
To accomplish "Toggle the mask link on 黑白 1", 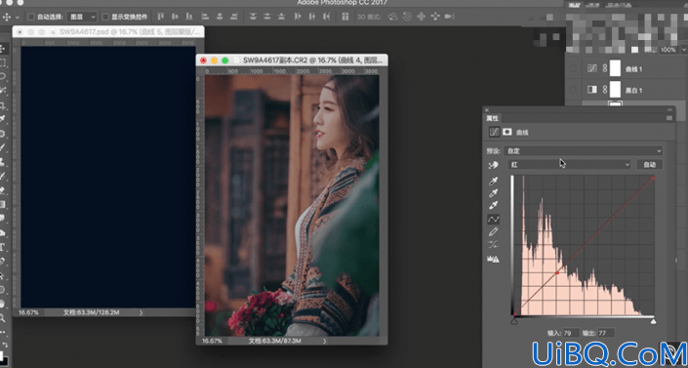I will coord(604,90).
